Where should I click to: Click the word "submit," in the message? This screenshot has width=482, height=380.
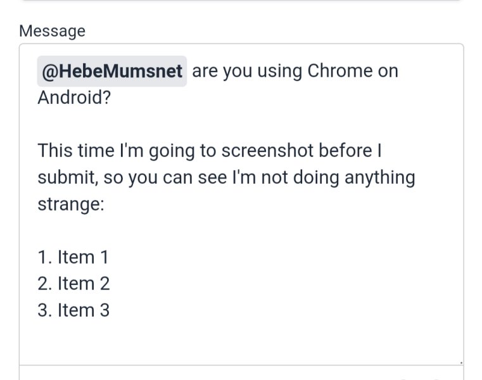68,177
